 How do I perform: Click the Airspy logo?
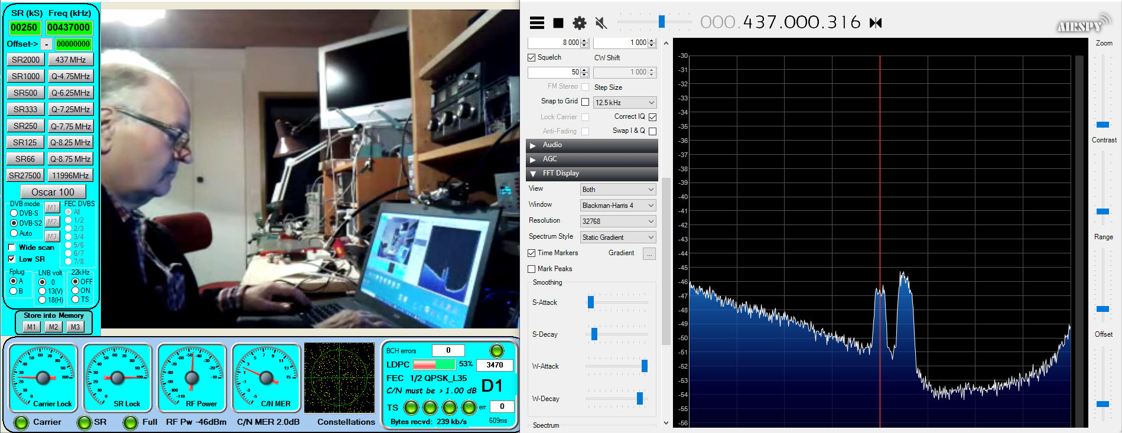(1082, 24)
